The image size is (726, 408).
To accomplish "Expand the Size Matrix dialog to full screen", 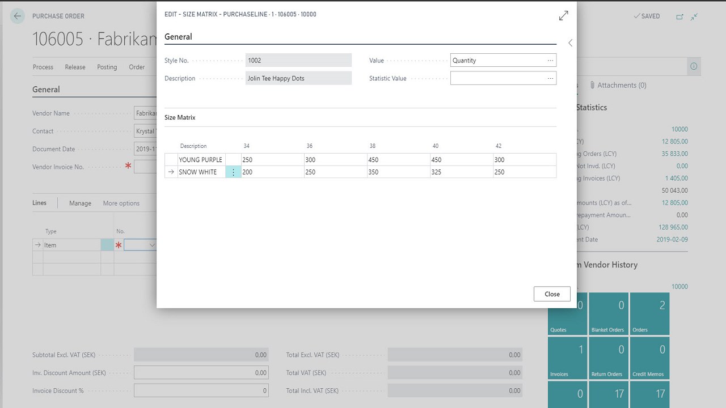I will [x=563, y=16].
